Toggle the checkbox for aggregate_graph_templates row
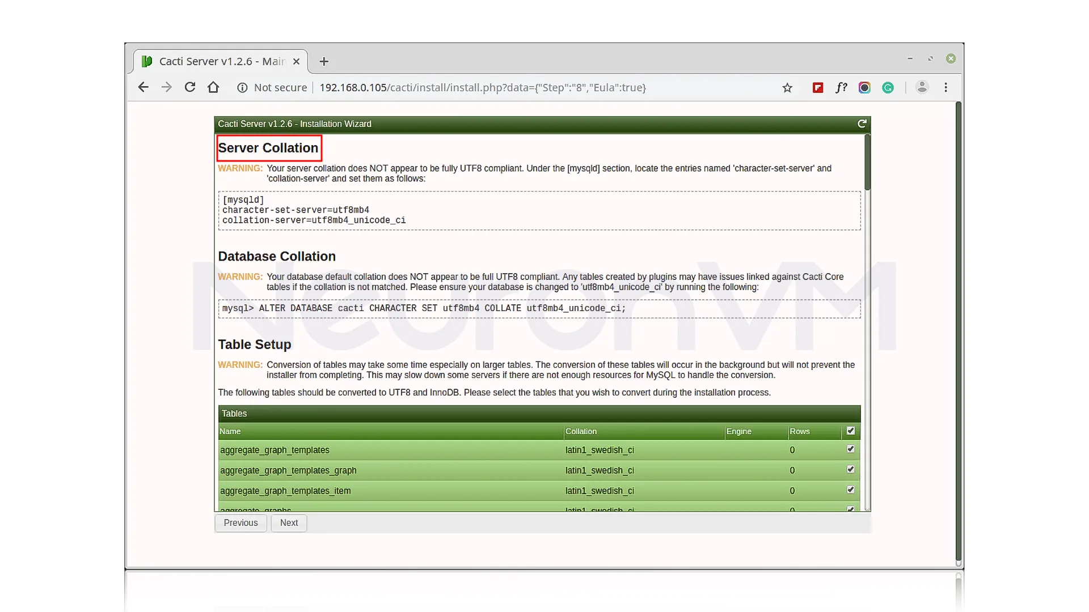Viewport: 1089px width, 612px height. point(851,449)
